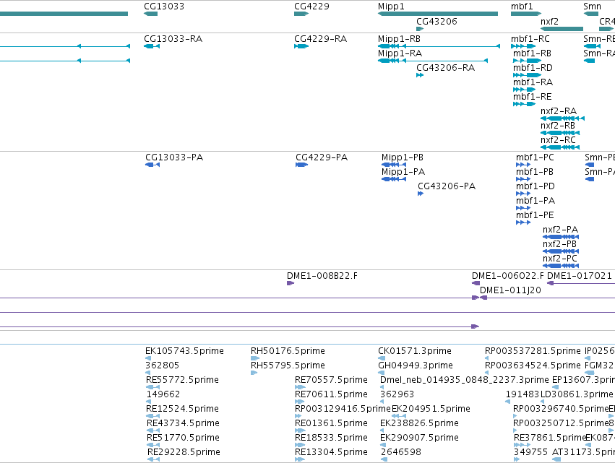Select transcript nxf2-RC
The height and width of the screenshot is (463, 615).
tap(558, 140)
